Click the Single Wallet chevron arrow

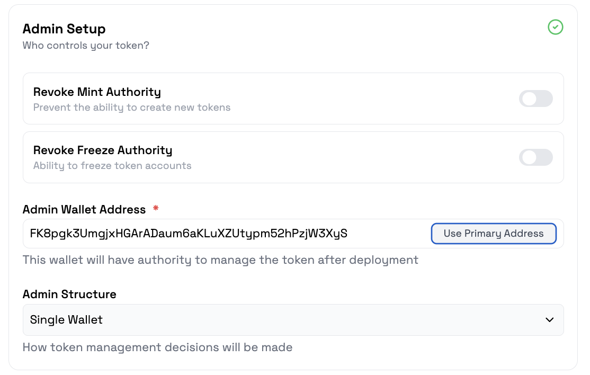click(x=549, y=320)
